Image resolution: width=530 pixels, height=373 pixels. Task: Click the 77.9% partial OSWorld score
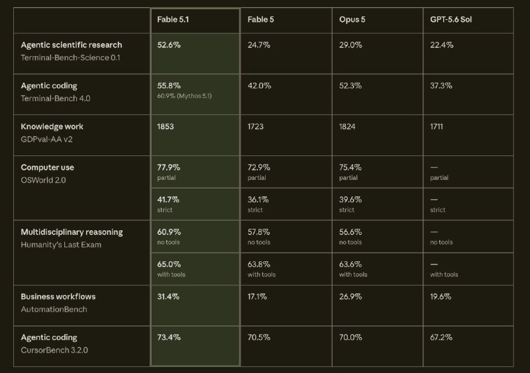click(x=169, y=172)
